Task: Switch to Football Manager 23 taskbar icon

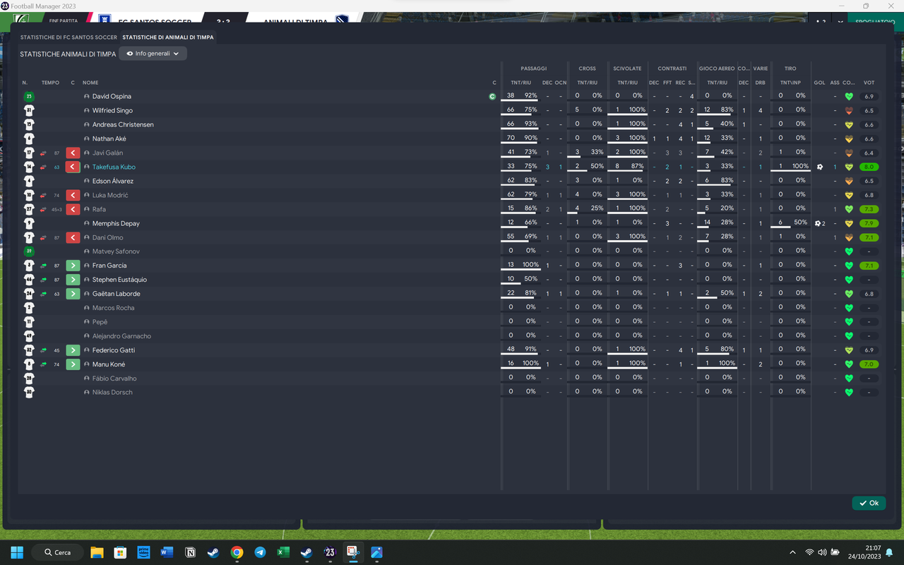Action: tap(330, 552)
